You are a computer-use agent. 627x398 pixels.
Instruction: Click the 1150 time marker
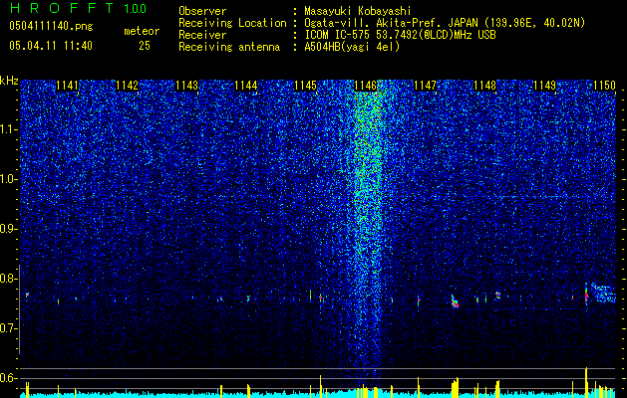(604, 86)
